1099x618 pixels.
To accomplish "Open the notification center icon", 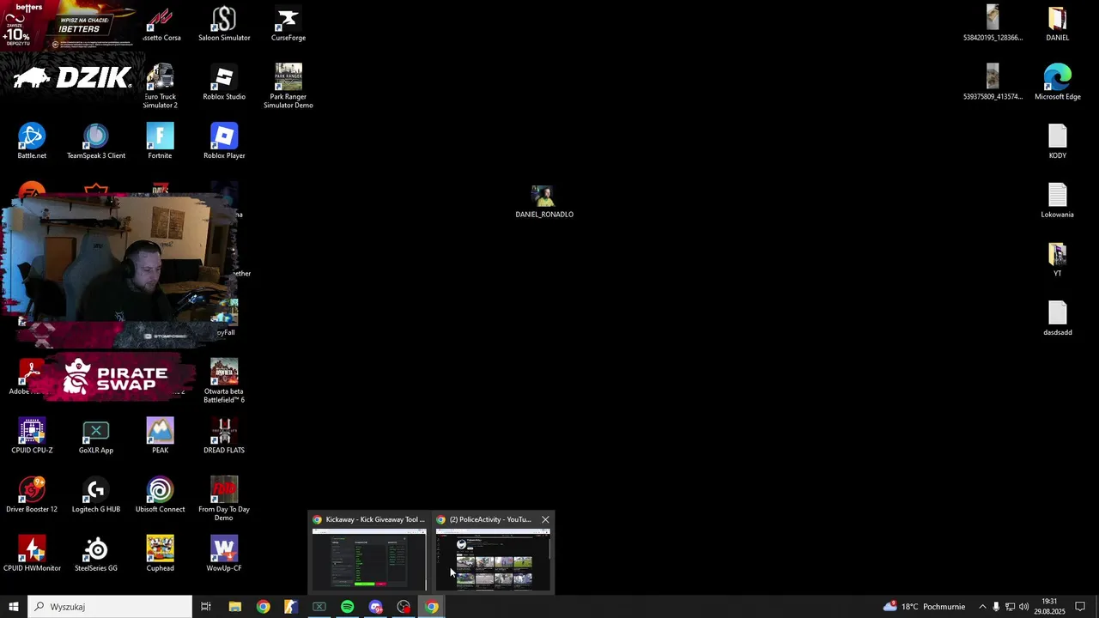I will tap(1080, 607).
